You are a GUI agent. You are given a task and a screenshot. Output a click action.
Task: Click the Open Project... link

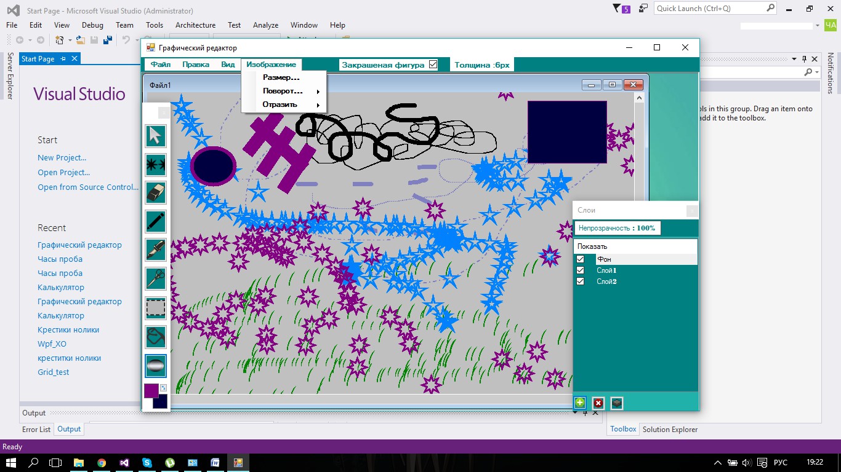click(x=64, y=173)
